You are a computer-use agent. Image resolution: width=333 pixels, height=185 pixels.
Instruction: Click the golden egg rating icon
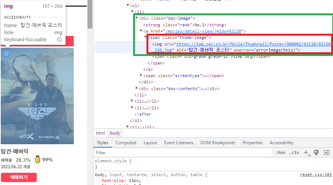point(37,159)
